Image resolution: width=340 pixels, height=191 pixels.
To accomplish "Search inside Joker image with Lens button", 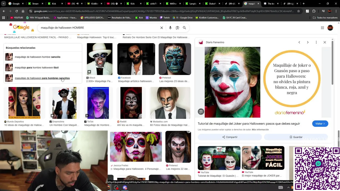I will click(x=201, y=112).
